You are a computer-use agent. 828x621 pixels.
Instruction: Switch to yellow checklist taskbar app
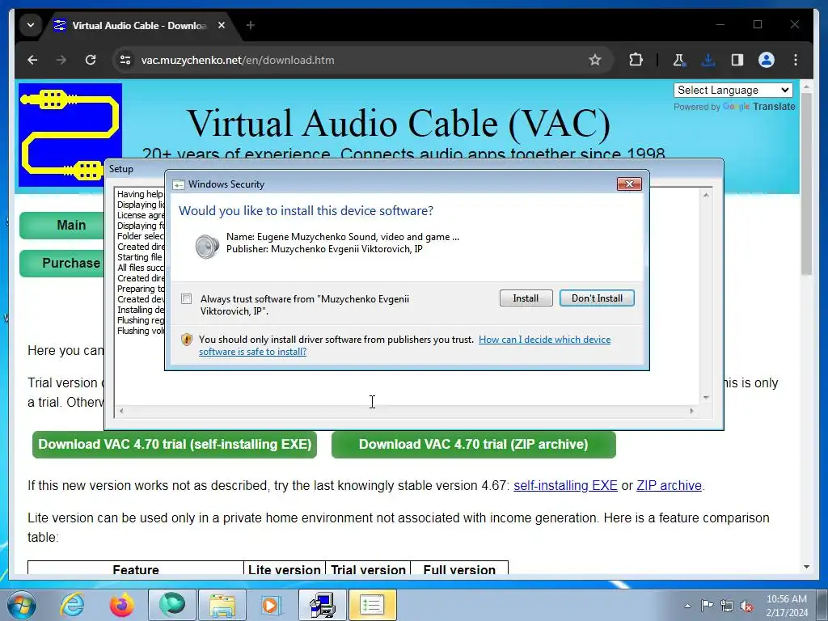[x=372, y=605]
